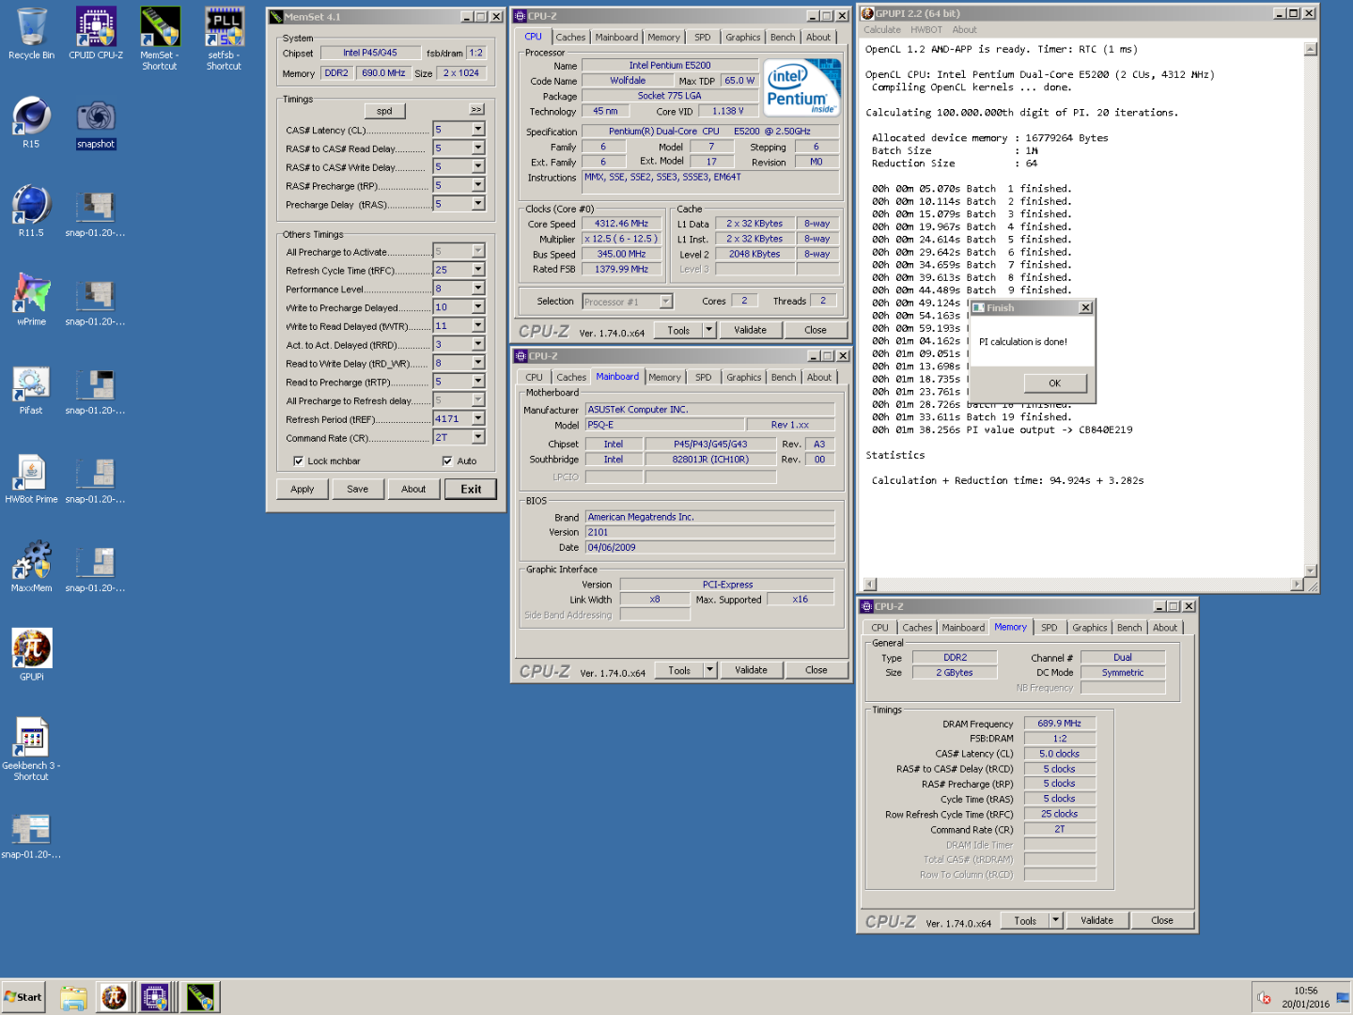Toggle the Lock mchbar checkbox
Screen dimensions: 1353x1015
tap(298, 461)
